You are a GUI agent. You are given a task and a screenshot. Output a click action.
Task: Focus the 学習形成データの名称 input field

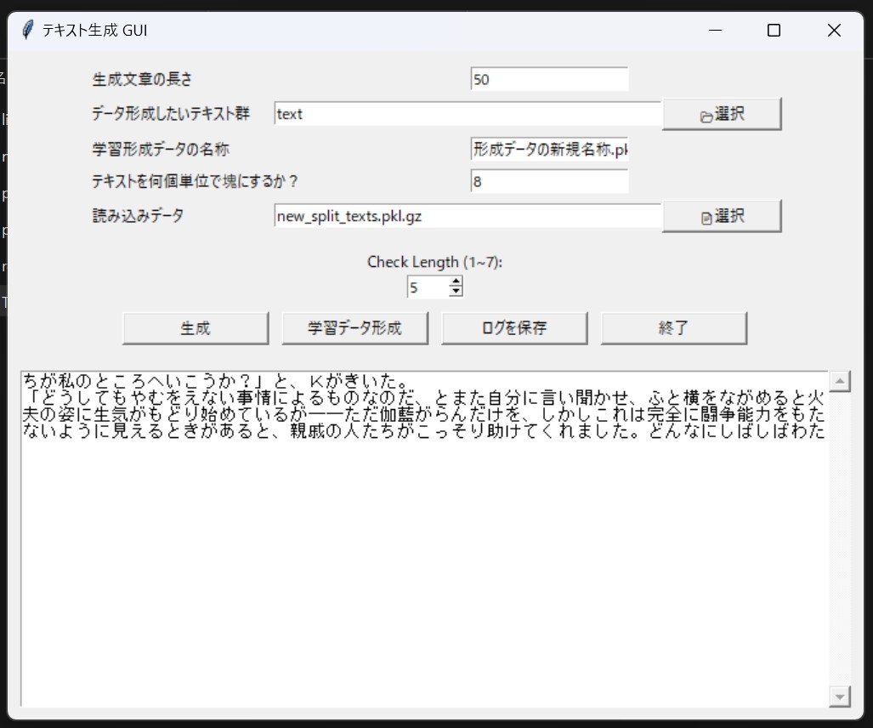point(549,149)
